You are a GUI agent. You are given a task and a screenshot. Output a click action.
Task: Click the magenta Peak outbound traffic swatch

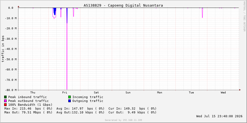click(5, 101)
